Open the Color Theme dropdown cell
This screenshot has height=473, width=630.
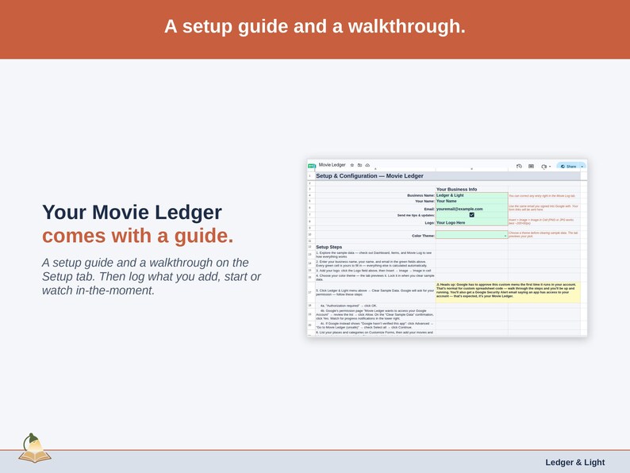pyautogui.click(x=471, y=235)
